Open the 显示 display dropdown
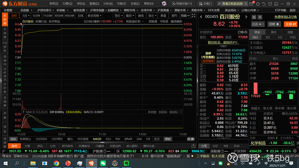299x168 pixels. [152, 16]
